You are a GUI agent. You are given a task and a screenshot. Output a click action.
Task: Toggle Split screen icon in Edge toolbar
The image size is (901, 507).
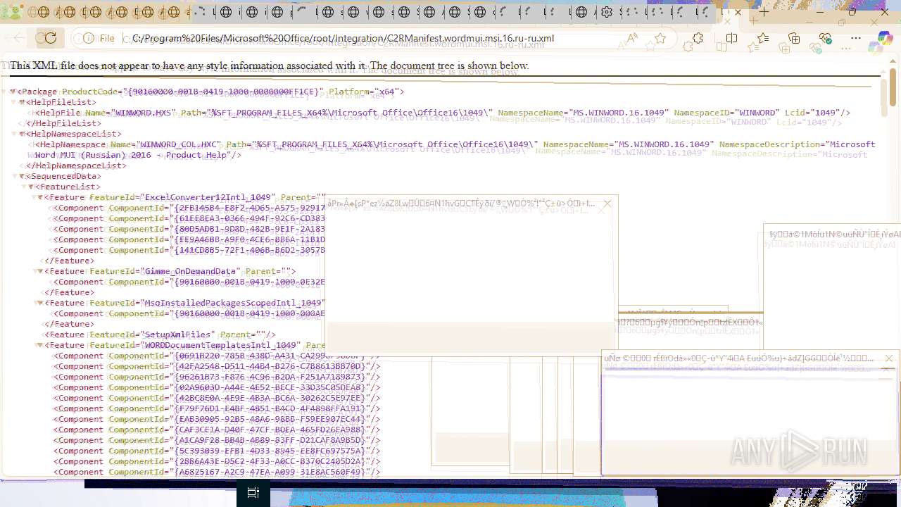731,38
